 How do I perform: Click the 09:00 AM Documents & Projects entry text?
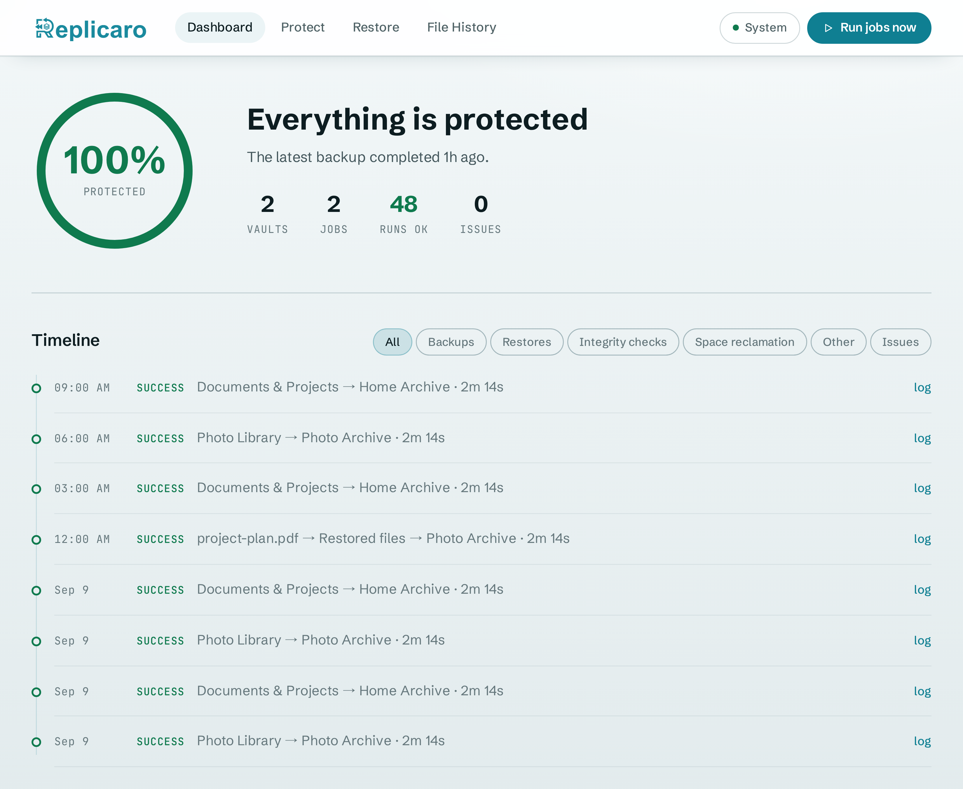point(350,387)
